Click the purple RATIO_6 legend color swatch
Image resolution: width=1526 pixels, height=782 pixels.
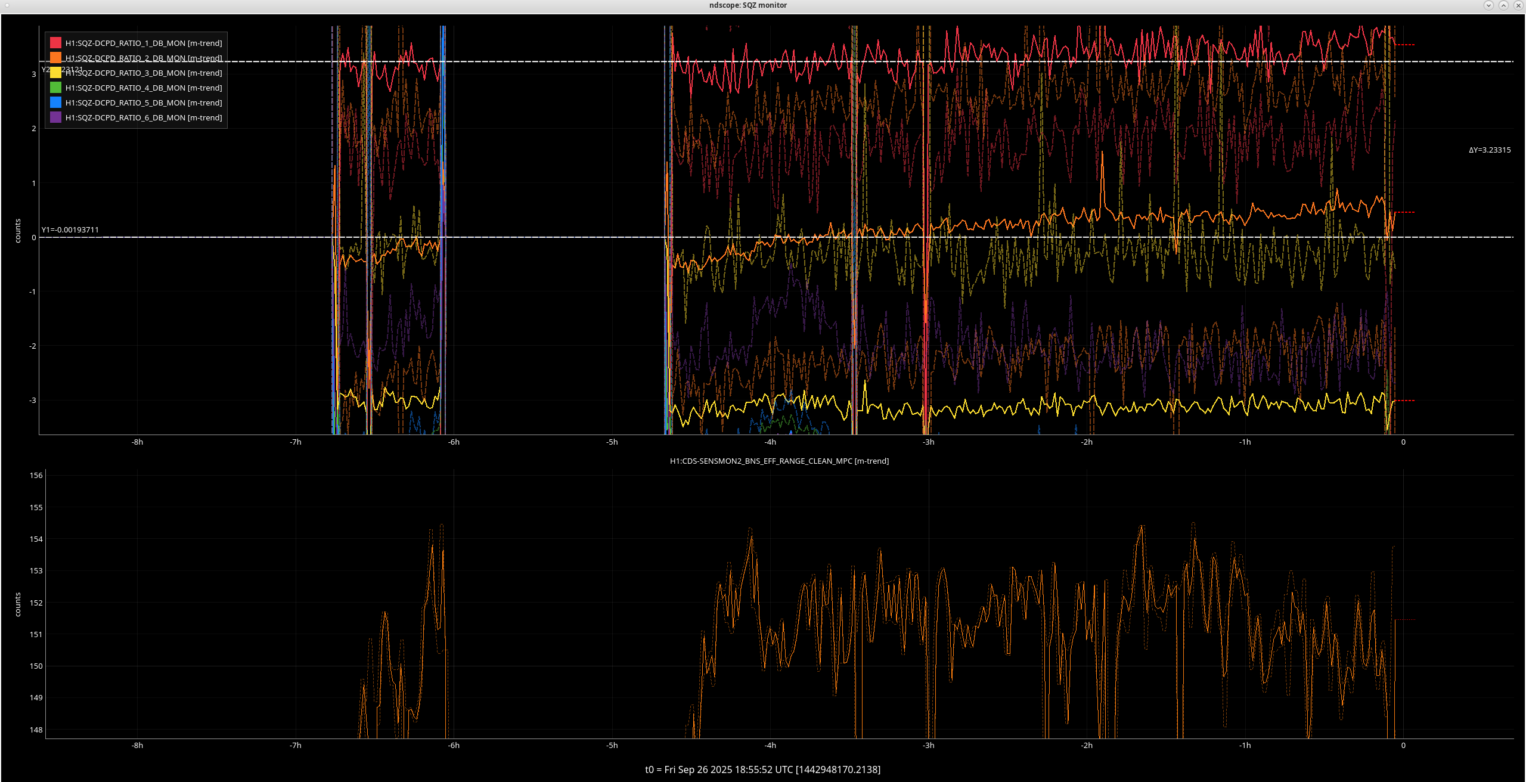55,117
